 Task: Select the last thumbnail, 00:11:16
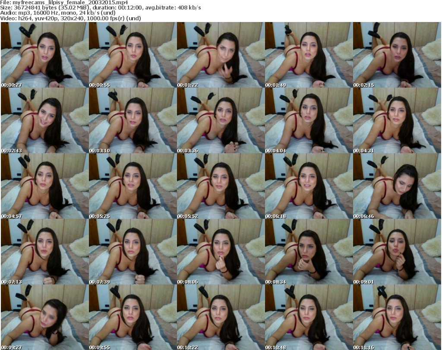(x=397, y=317)
